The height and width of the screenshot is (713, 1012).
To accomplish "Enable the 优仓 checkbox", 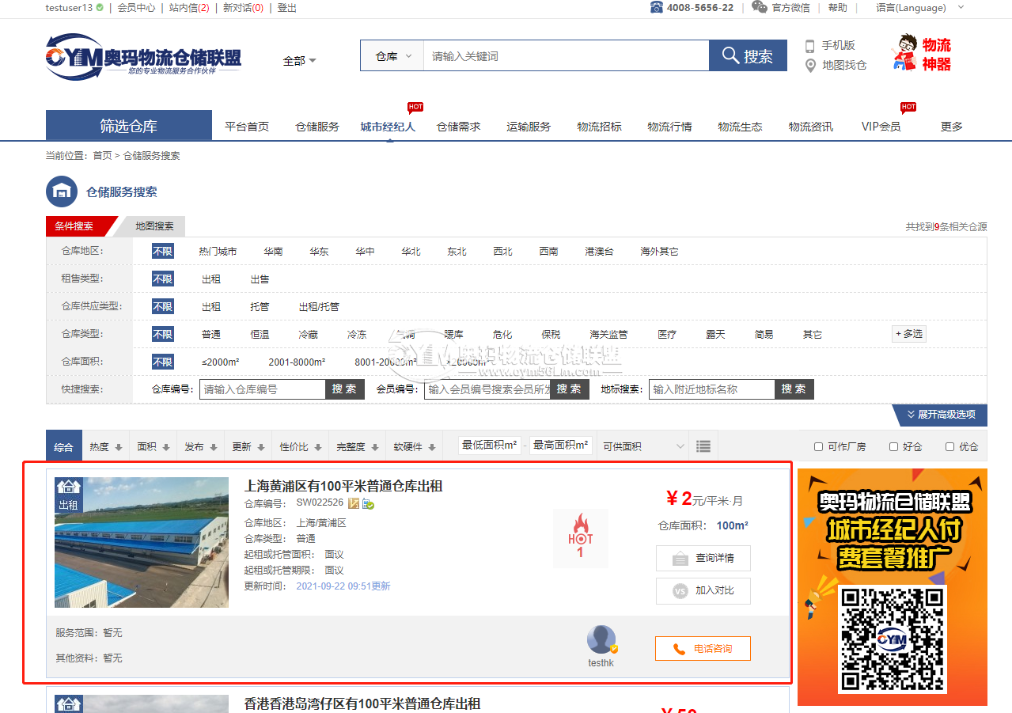I will (x=949, y=447).
